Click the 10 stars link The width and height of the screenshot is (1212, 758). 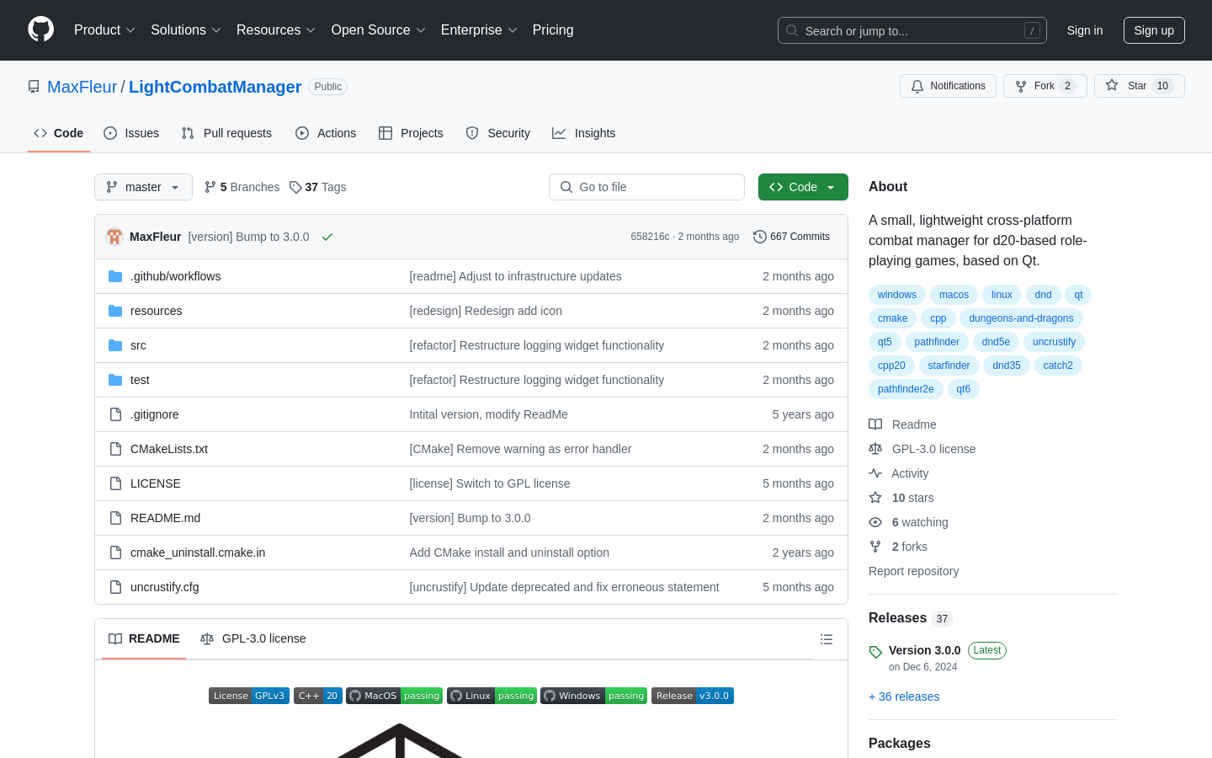point(901,498)
